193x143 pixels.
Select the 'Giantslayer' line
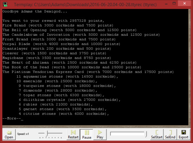56,49
